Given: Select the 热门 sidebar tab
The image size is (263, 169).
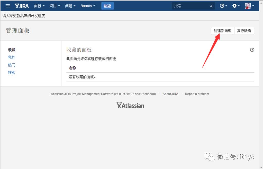Looking at the screenshot, I should coord(12,65).
